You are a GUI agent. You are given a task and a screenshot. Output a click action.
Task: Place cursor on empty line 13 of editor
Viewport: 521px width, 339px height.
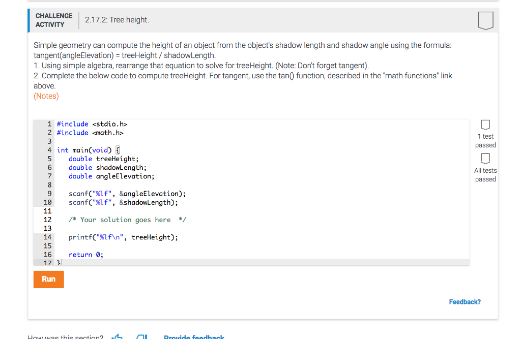pyautogui.click(x=261, y=228)
